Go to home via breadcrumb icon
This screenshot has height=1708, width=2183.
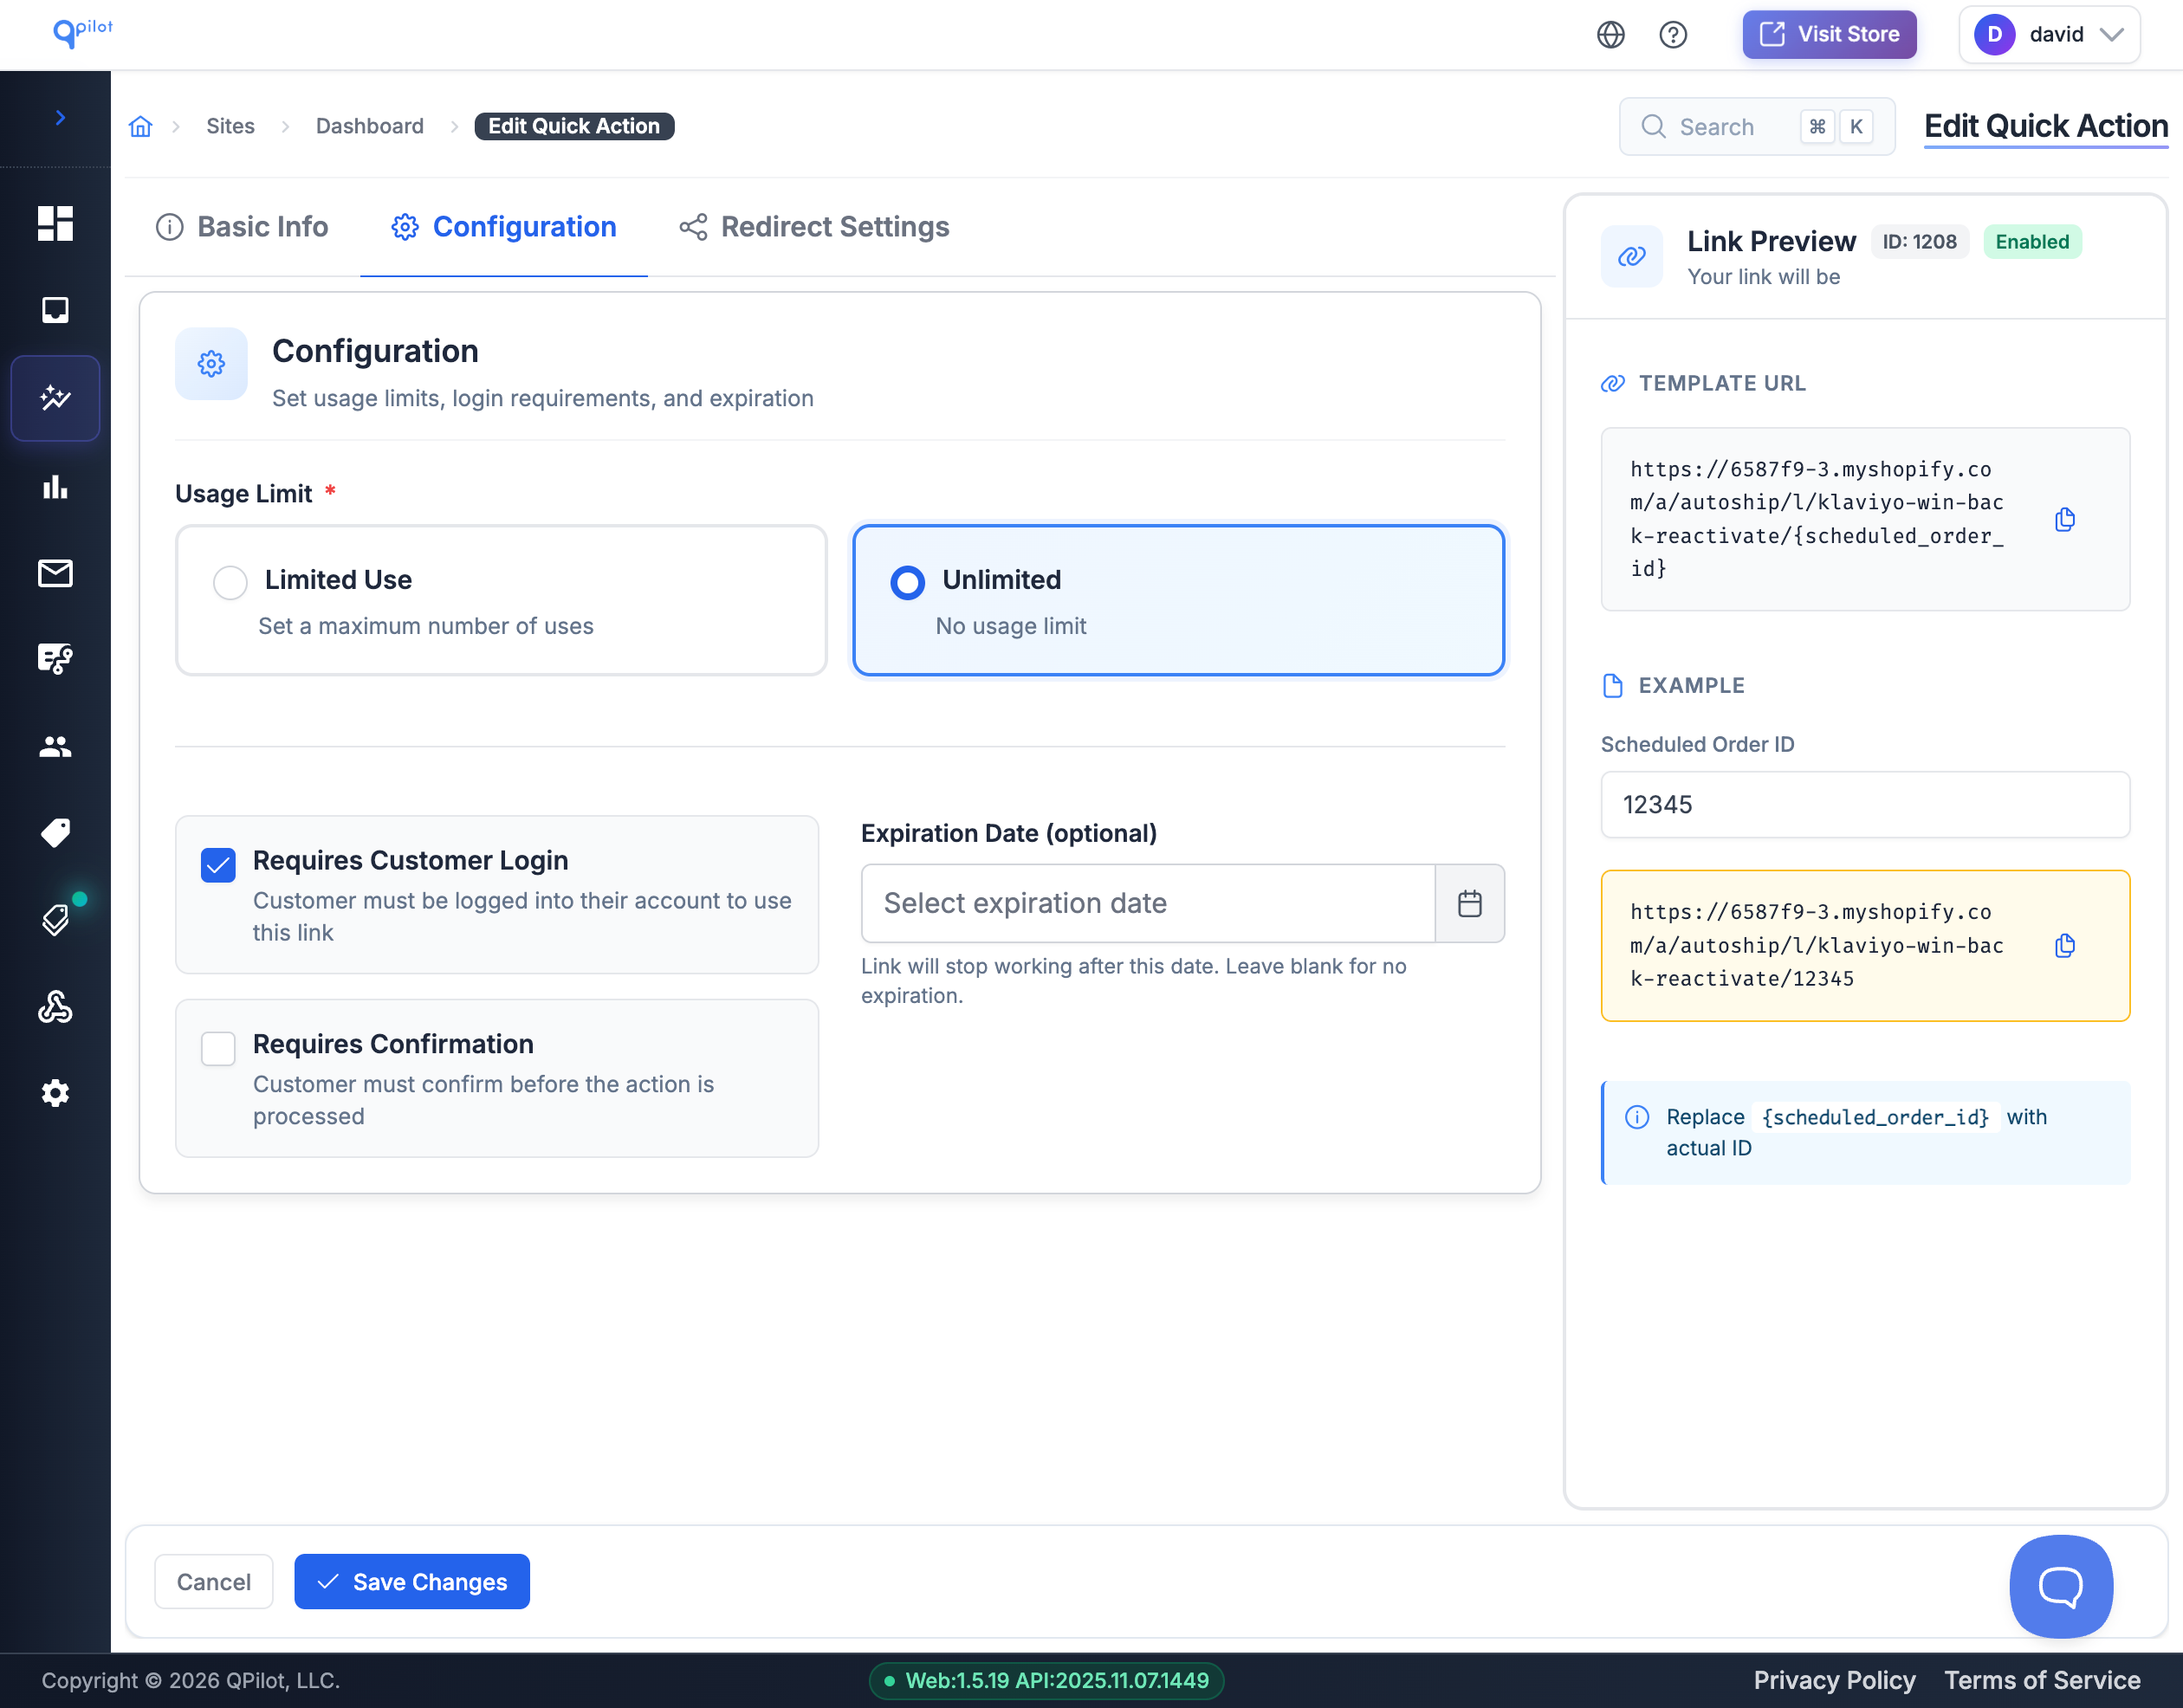[x=141, y=126]
